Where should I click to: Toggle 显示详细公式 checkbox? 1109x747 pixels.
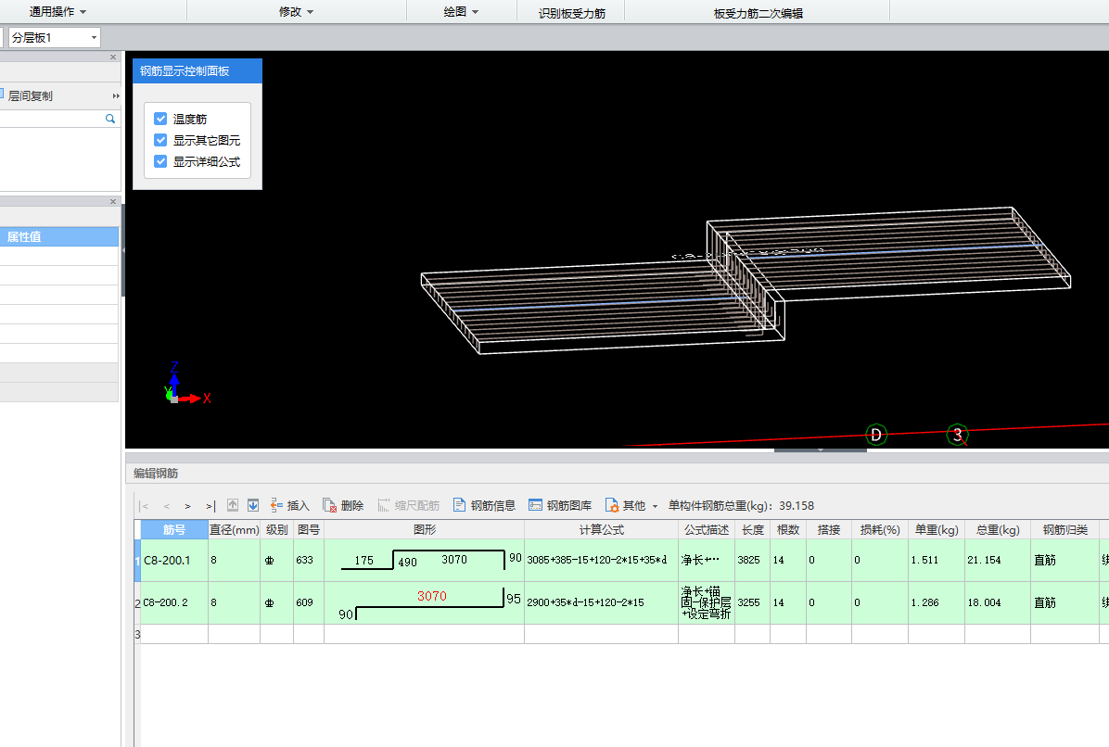pos(160,161)
